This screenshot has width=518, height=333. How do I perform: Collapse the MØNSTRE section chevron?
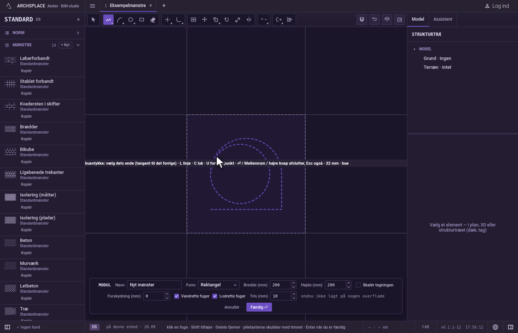(x=78, y=45)
